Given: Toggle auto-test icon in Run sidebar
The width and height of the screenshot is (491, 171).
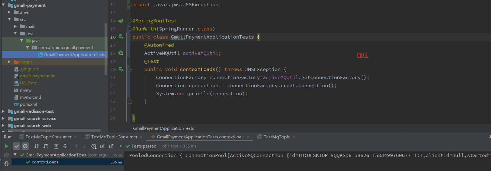Looking at the screenshot, I should click(x=6, y=164).
